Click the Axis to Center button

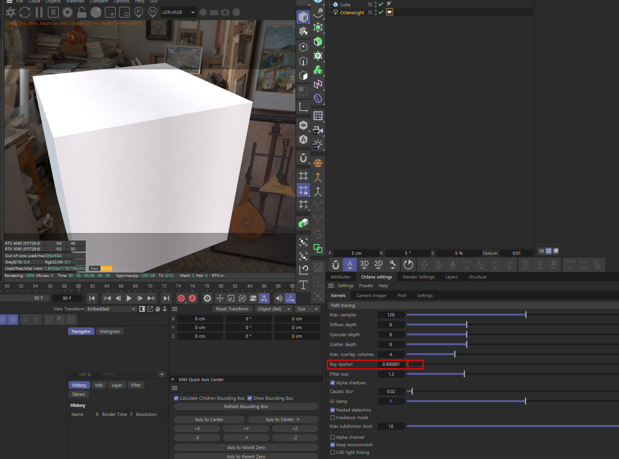click(x=209, y=419)
